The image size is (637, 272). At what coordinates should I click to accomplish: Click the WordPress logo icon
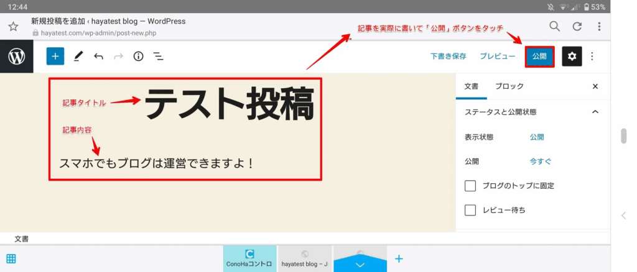pos(17,57)
